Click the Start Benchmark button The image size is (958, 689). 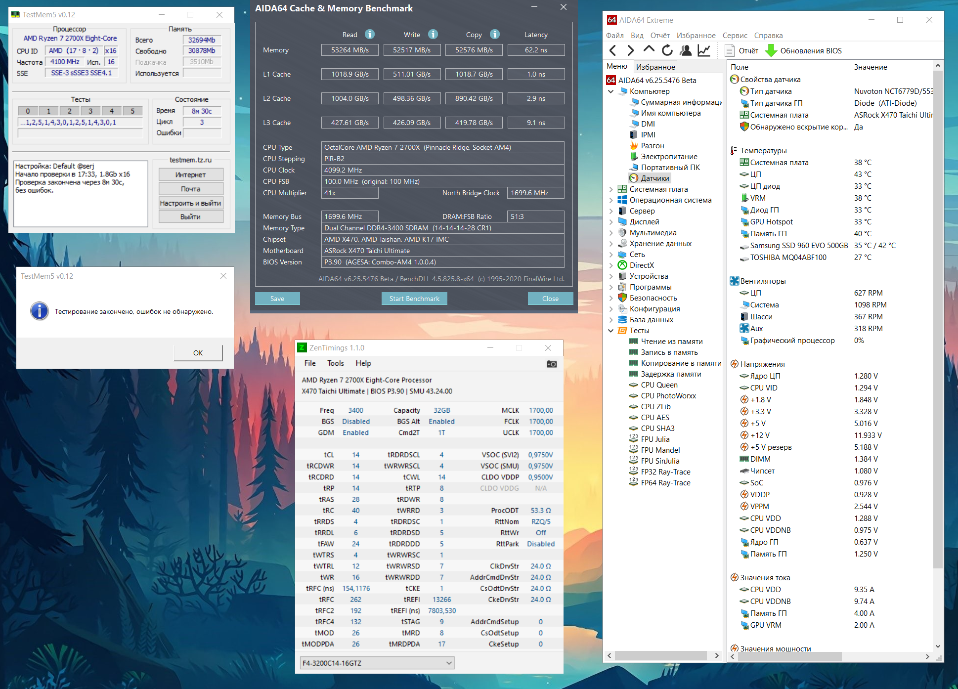(414, 299)
